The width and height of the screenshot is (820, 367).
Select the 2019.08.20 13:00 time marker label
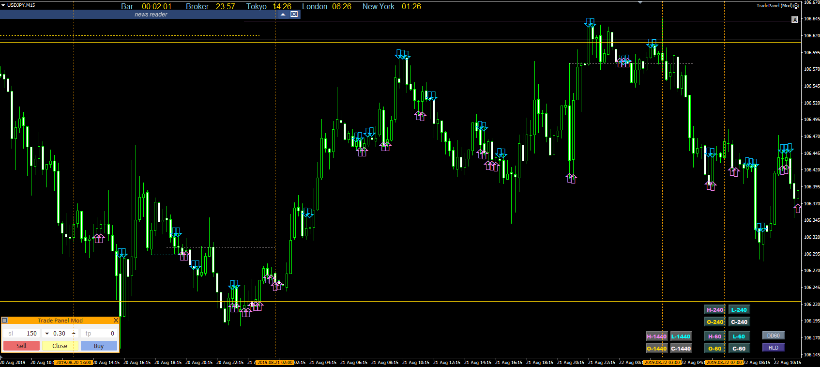[73, 362]
